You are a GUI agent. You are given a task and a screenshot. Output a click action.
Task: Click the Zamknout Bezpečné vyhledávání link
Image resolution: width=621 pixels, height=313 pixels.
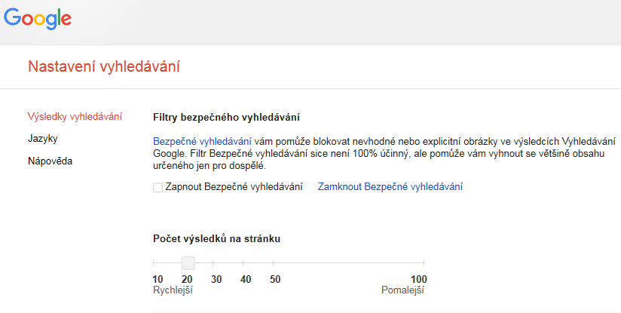pyautogui.click(x=390, y=186)
